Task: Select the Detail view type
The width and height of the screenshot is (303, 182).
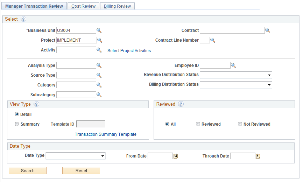Action: (17, 114)
